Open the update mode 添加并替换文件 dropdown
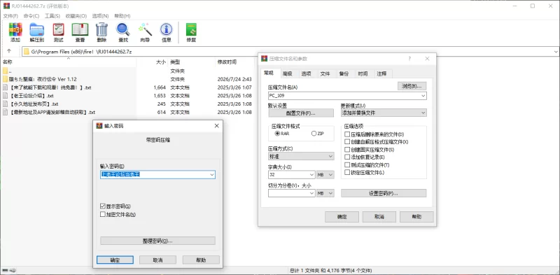 423,113
